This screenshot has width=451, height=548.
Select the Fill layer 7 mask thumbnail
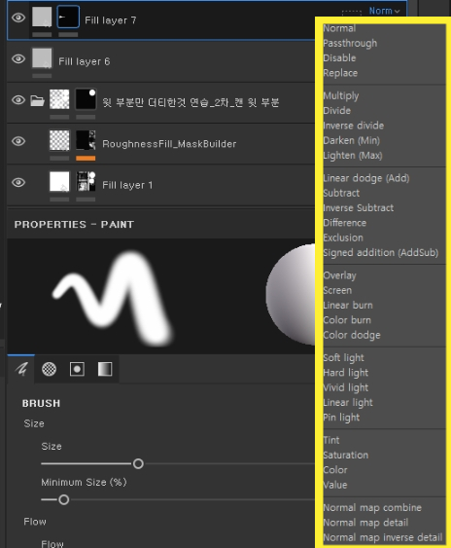coord(68,17)
